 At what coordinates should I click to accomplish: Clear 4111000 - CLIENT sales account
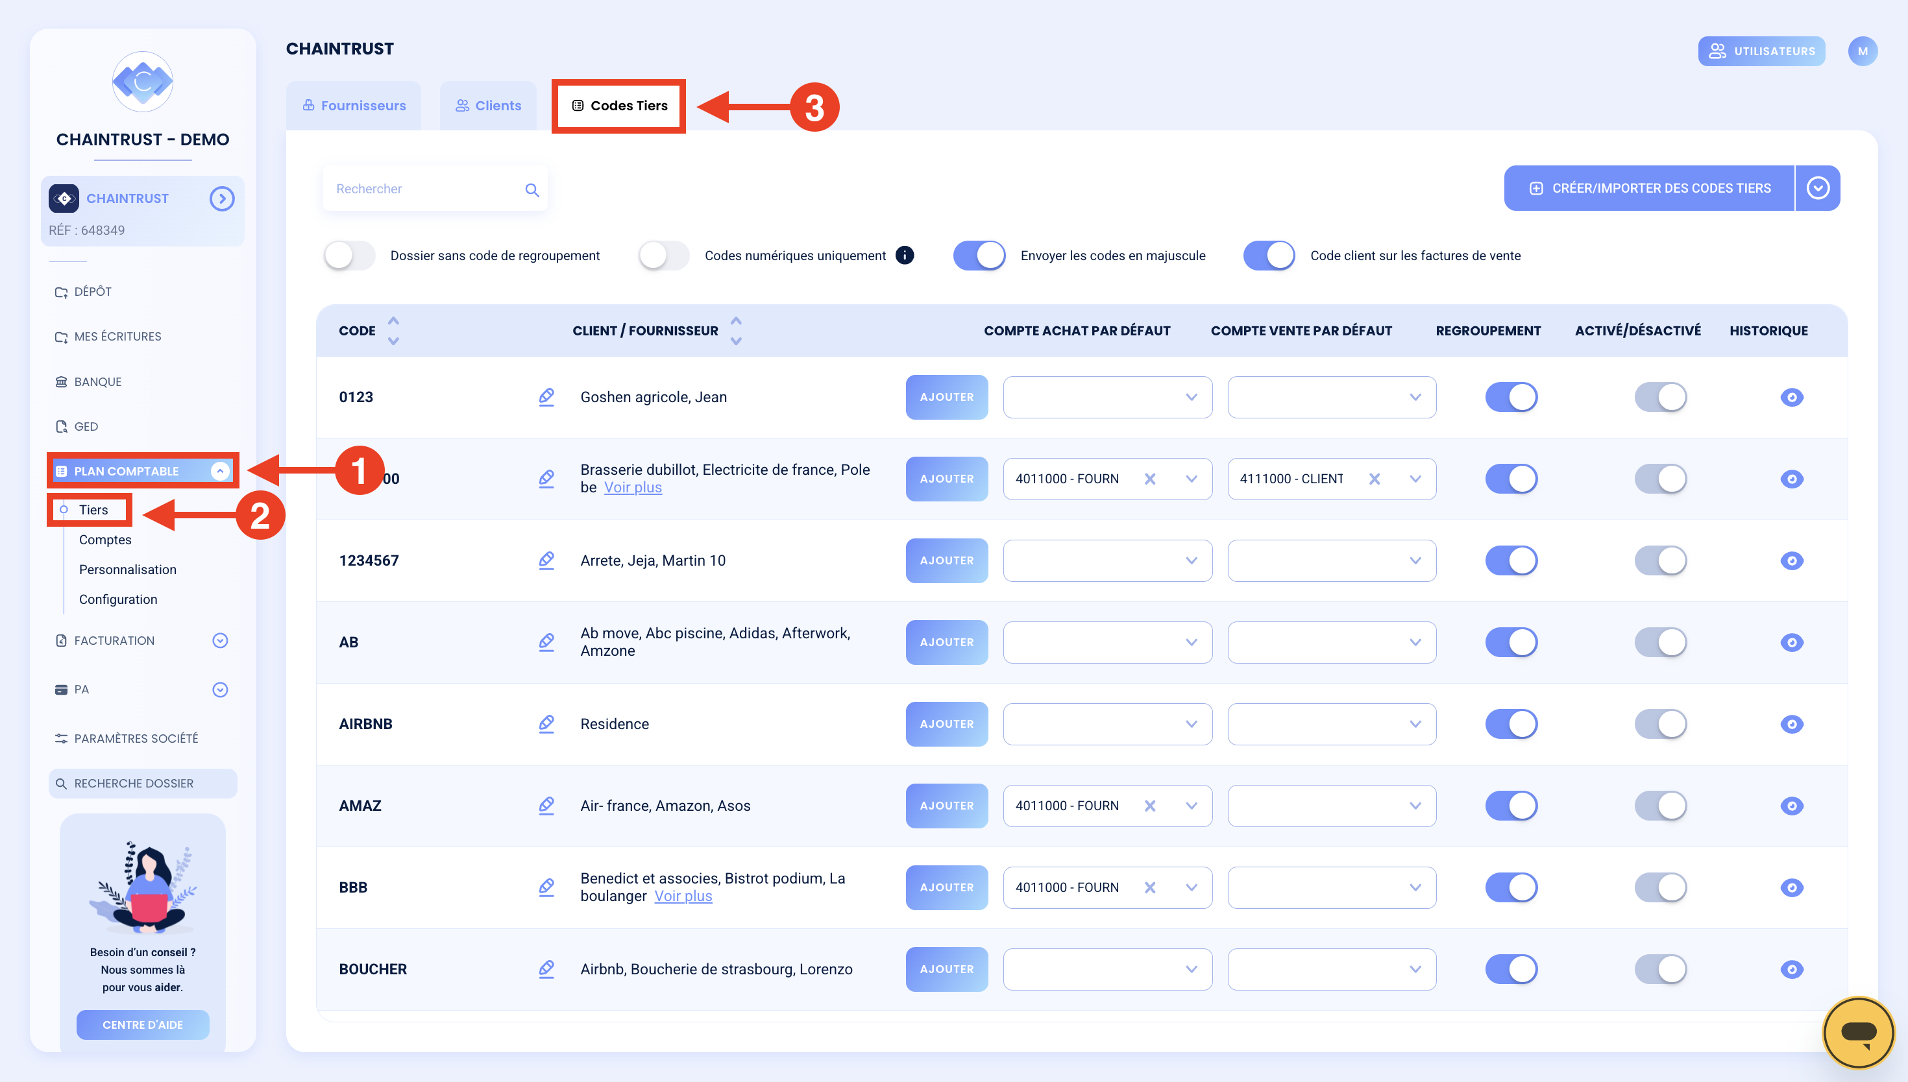point(1375,479)
